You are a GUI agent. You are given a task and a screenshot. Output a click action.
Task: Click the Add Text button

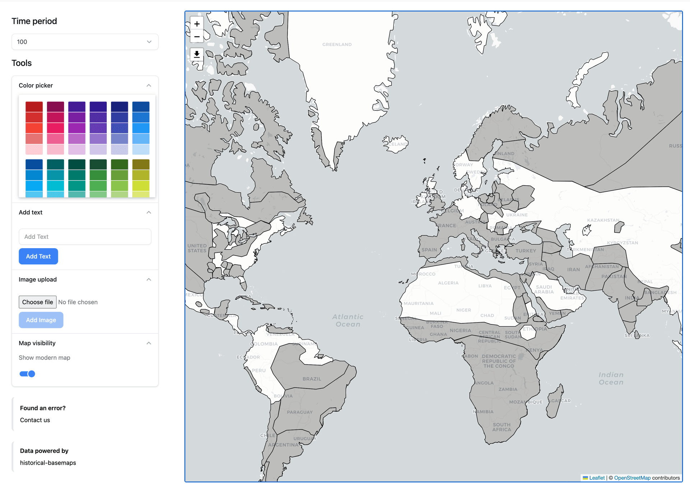[38, 256]
